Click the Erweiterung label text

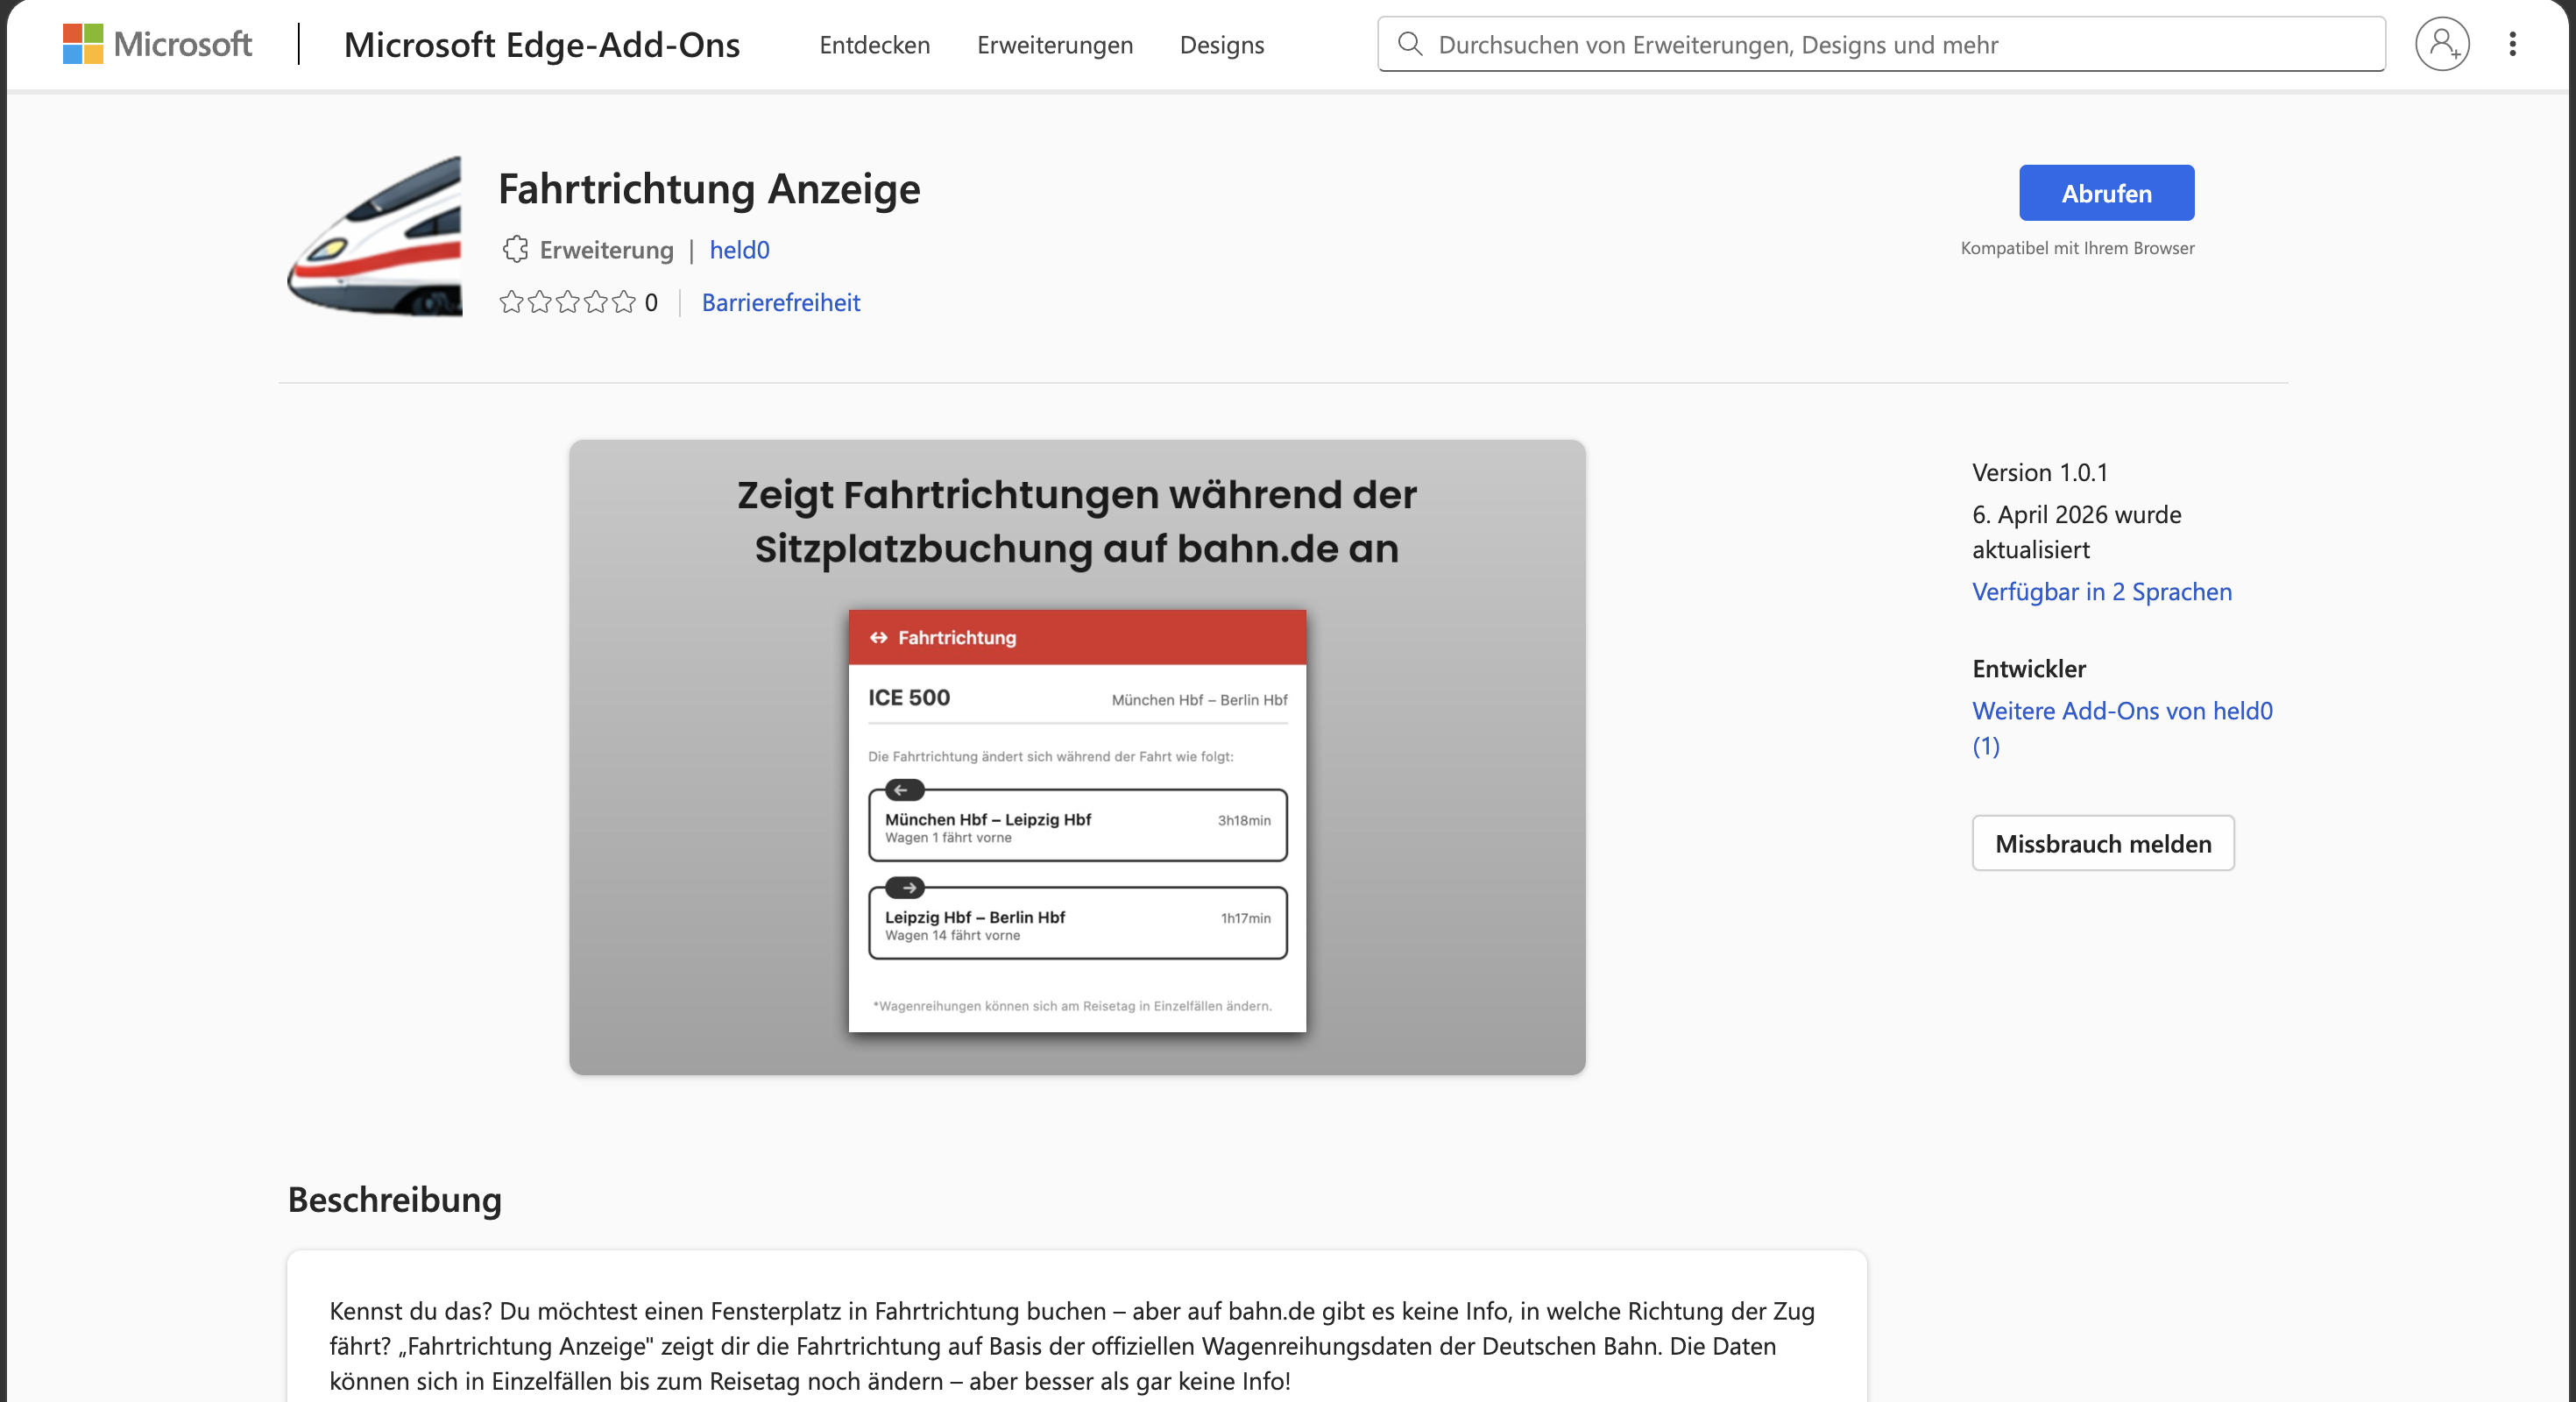606,249
